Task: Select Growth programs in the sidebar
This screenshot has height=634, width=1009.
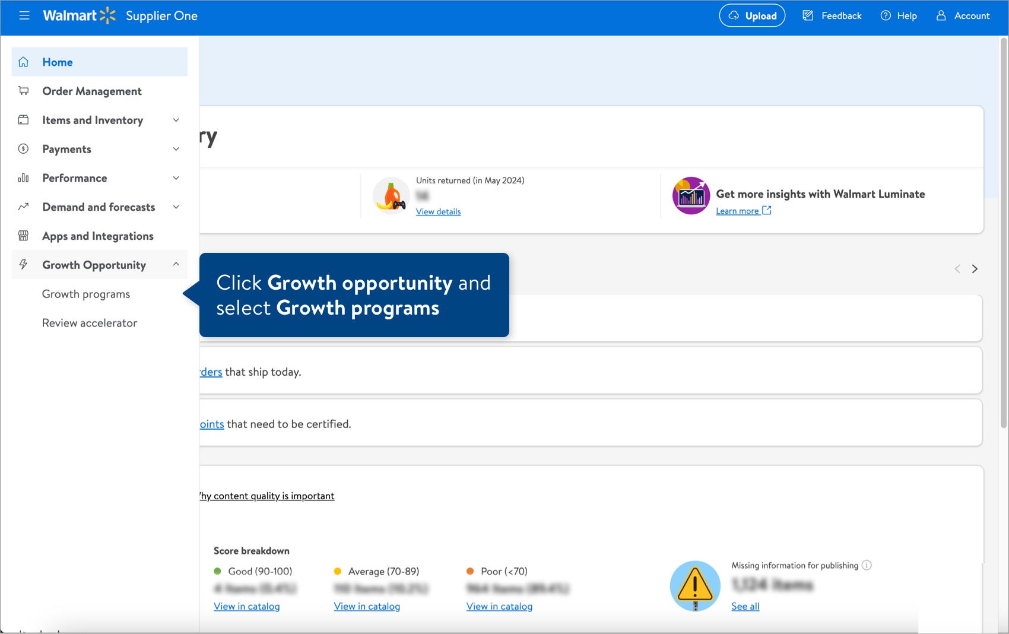Action: (85, 293)
